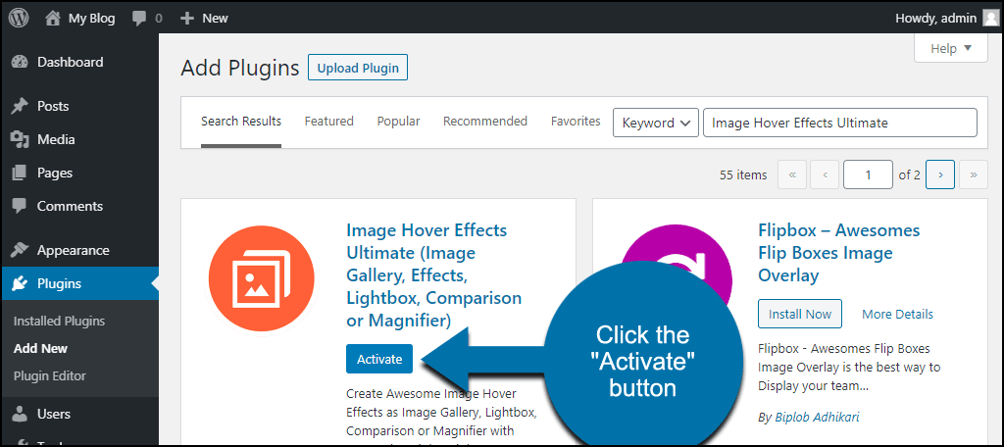Screen dimensions: 1004x447
Task: Click the plugin search input field
Action: 840,123
